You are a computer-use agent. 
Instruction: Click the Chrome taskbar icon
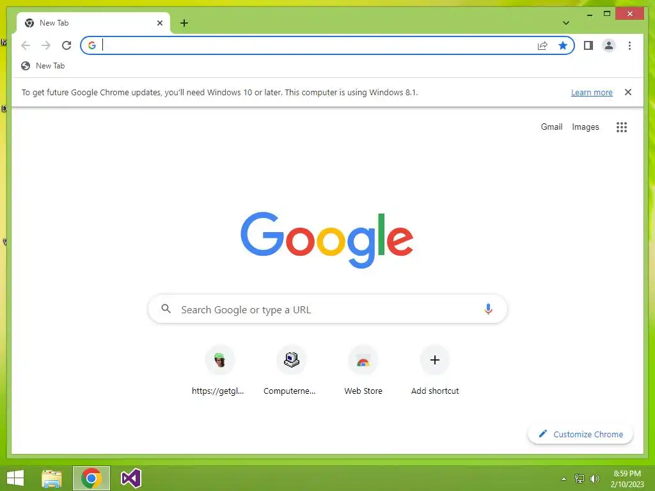91,478
